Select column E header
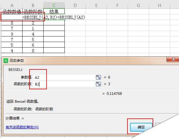The image size is (179, 138). click(96, 5)
